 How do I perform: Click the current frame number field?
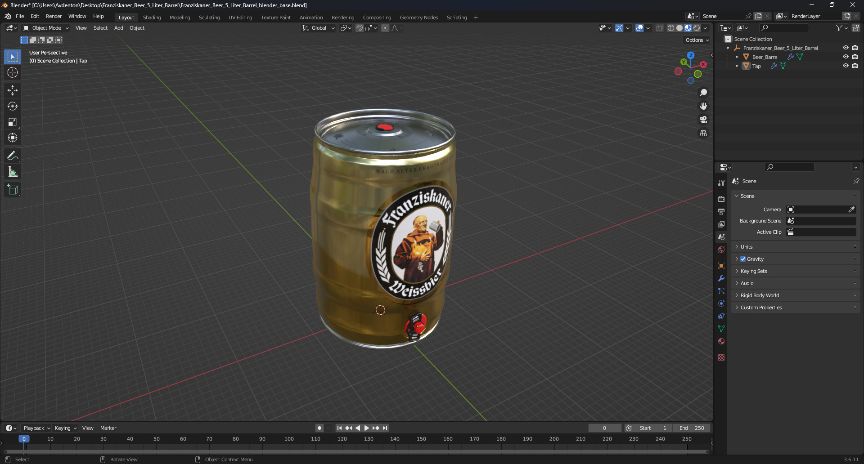tap(605, 428)
